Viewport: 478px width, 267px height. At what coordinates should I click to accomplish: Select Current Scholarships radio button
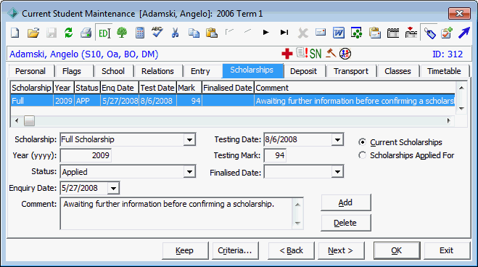pyautogui.click(x=362, y=142)
